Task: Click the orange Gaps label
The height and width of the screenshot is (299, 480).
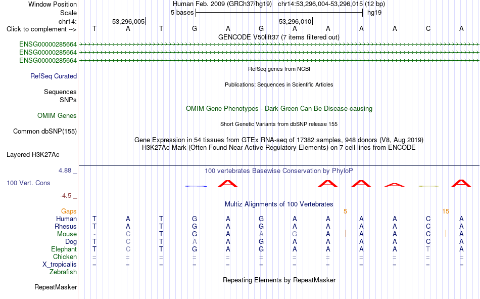Action: pos(69,211)
